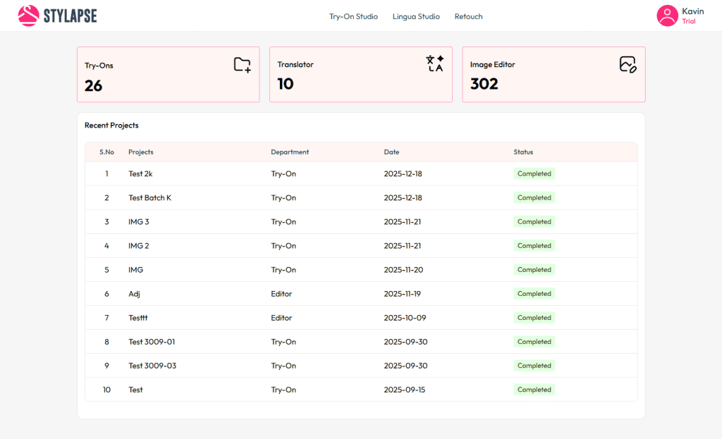Open the Retouch navigation item
This screenshot has width=722, height=439.
(468, 16)
